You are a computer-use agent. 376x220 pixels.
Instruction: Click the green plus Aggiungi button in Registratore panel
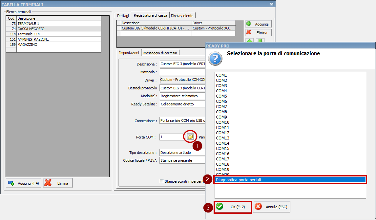258,24
